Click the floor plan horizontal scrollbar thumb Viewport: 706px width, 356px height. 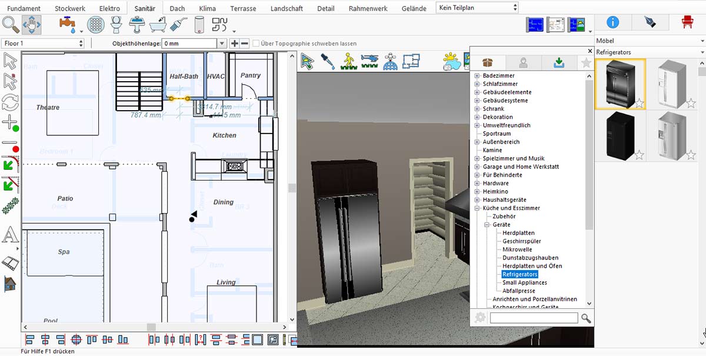coord(151,327)
